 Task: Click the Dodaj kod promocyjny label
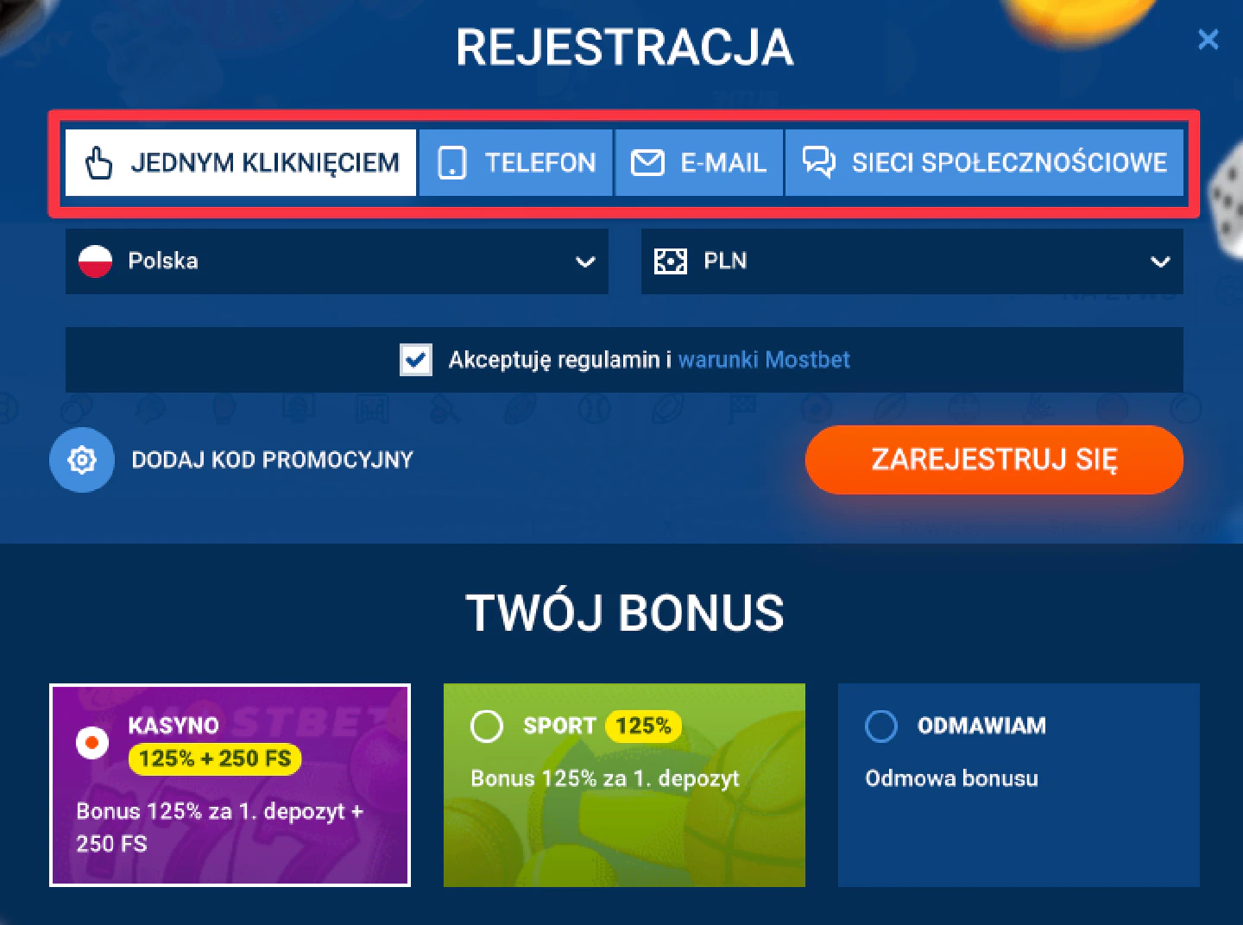tap(272, 460)
